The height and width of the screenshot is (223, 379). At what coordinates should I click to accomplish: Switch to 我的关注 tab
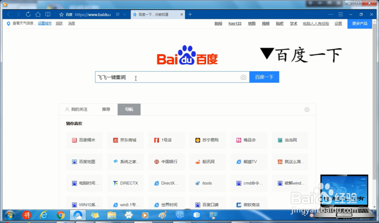point(76,109)
